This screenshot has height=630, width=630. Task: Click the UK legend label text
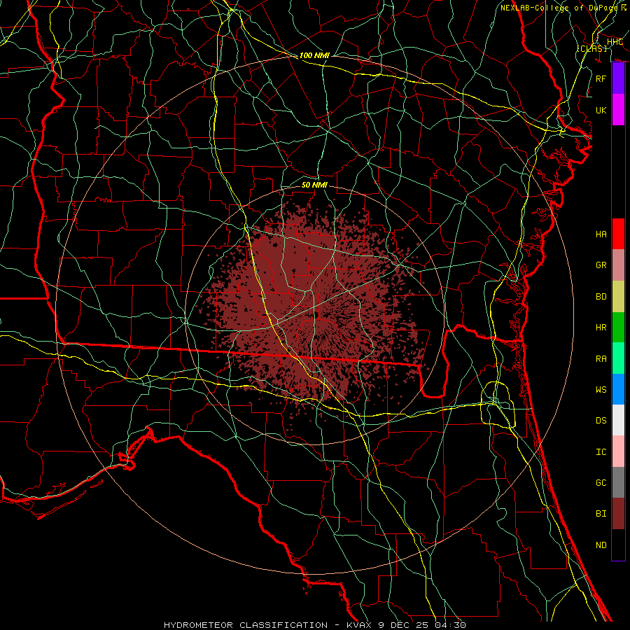pyautogui.click(x=601, y=110)
